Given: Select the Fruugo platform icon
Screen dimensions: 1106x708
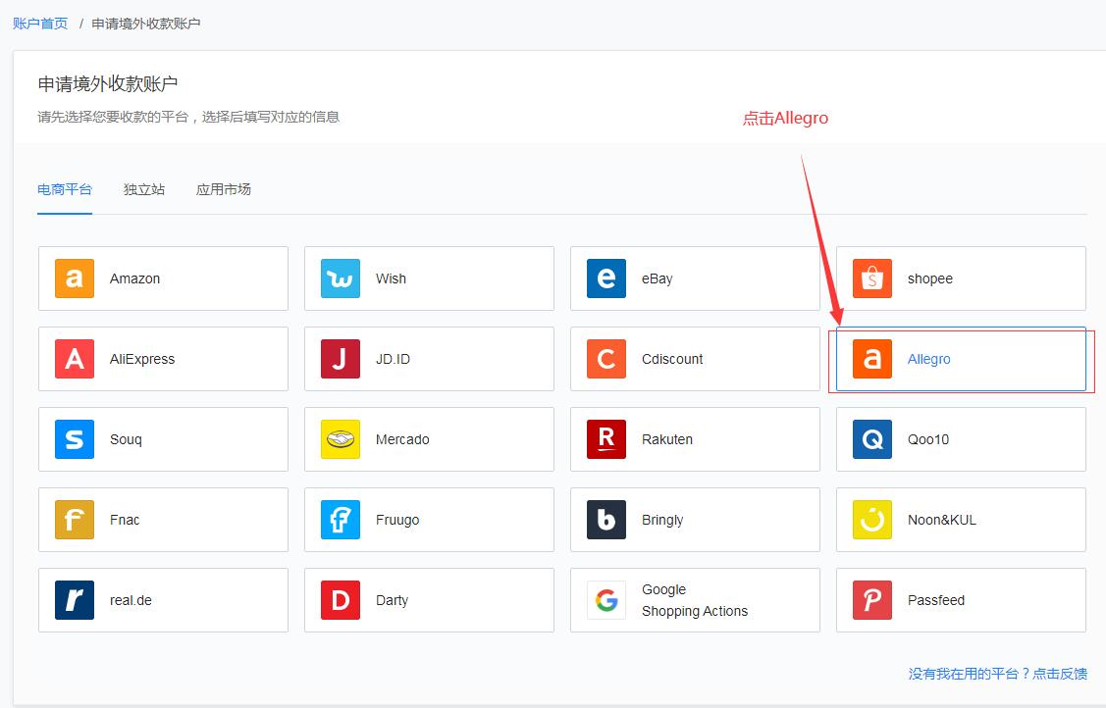Looking at the screenshot, I should [340, 520].
